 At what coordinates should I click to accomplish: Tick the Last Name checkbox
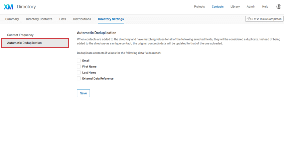pos(79,73)
